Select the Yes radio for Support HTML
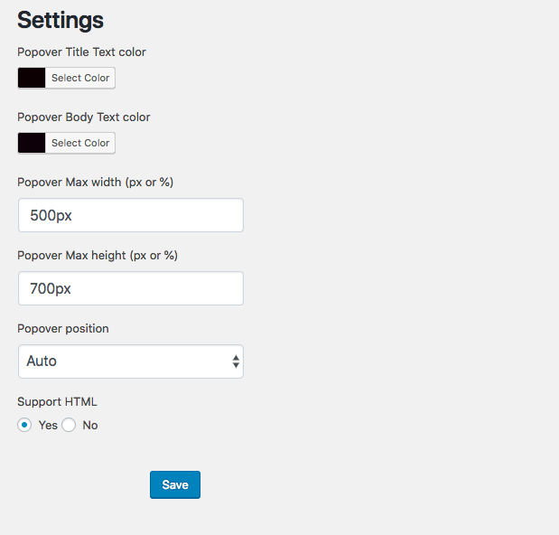This screenshot has width=559, height=535. [24, 425]
